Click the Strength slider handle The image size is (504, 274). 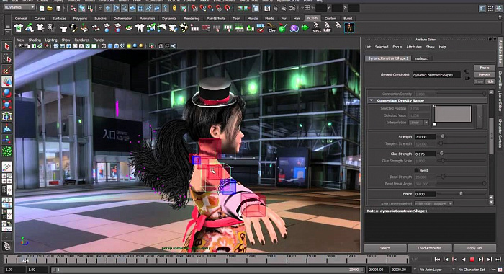click(443, 136)
